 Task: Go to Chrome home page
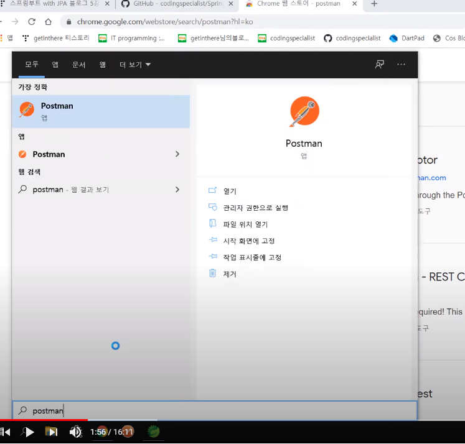pyautogui.click(x=49, y=22)
